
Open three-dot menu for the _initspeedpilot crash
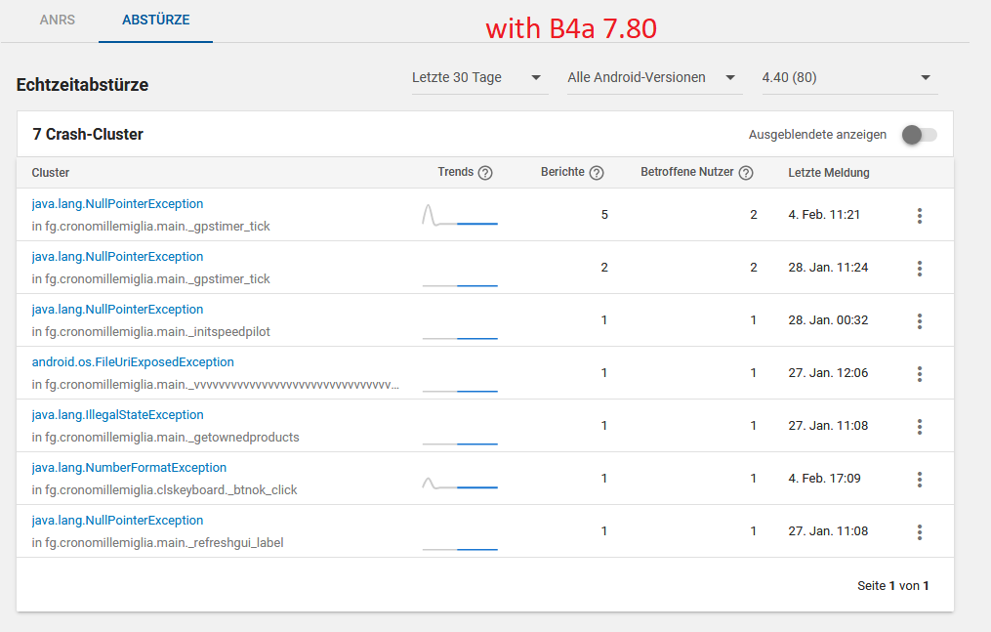pos(920,321)
